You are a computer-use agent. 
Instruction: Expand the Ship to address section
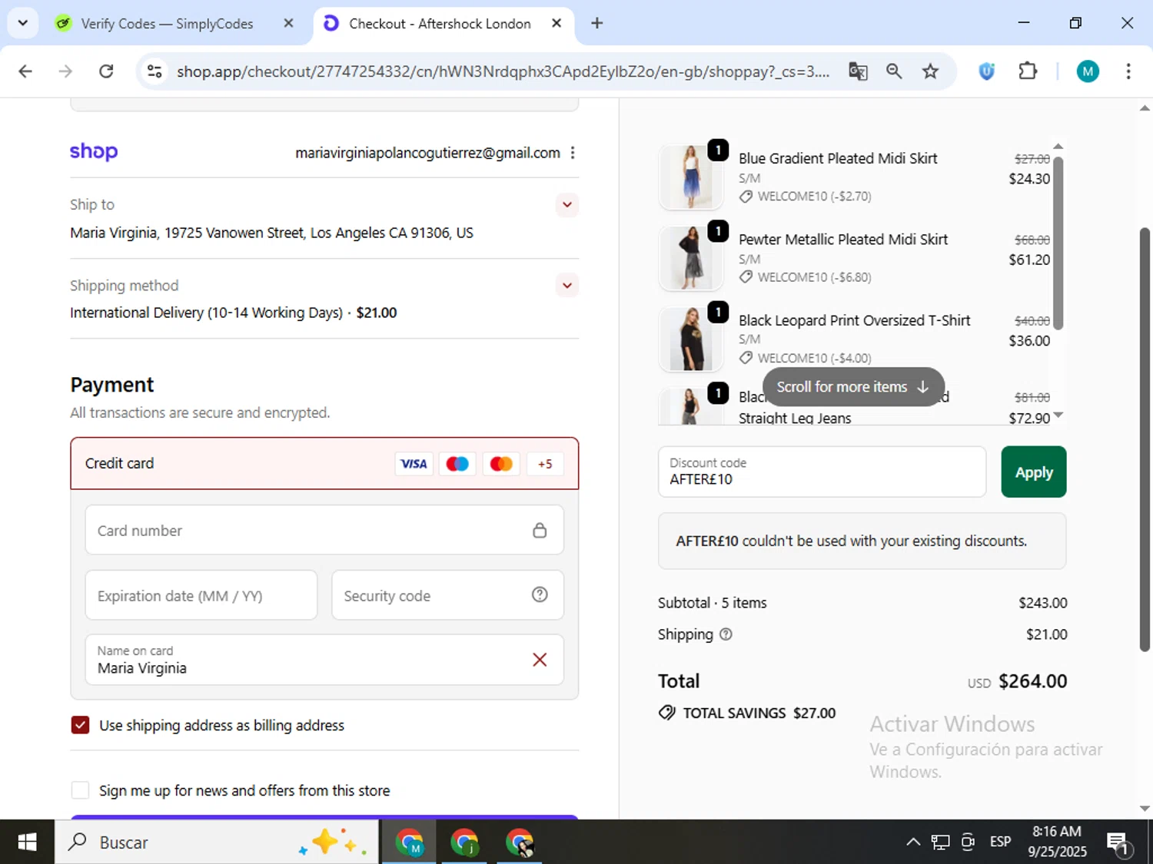tap(567, 204)
